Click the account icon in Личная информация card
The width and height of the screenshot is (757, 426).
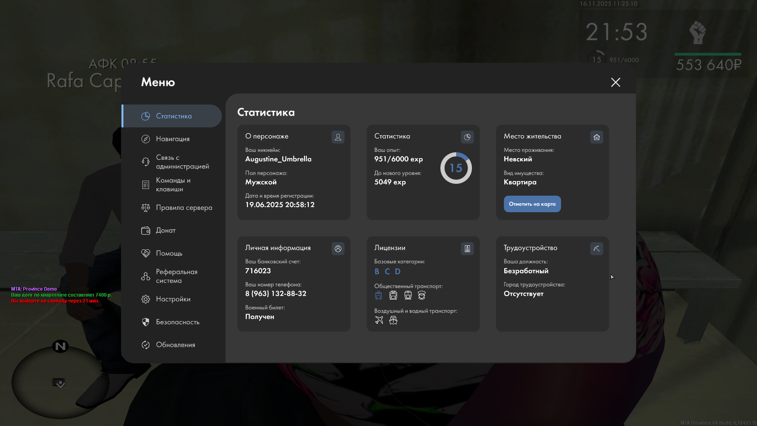(338, 248)
